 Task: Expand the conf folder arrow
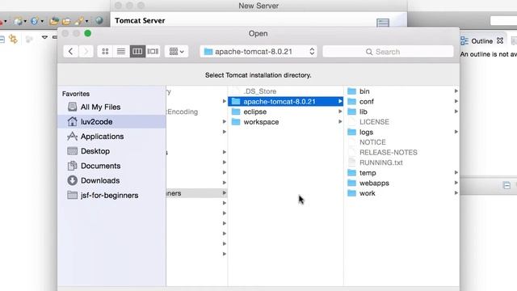click(x=456, y=101)
